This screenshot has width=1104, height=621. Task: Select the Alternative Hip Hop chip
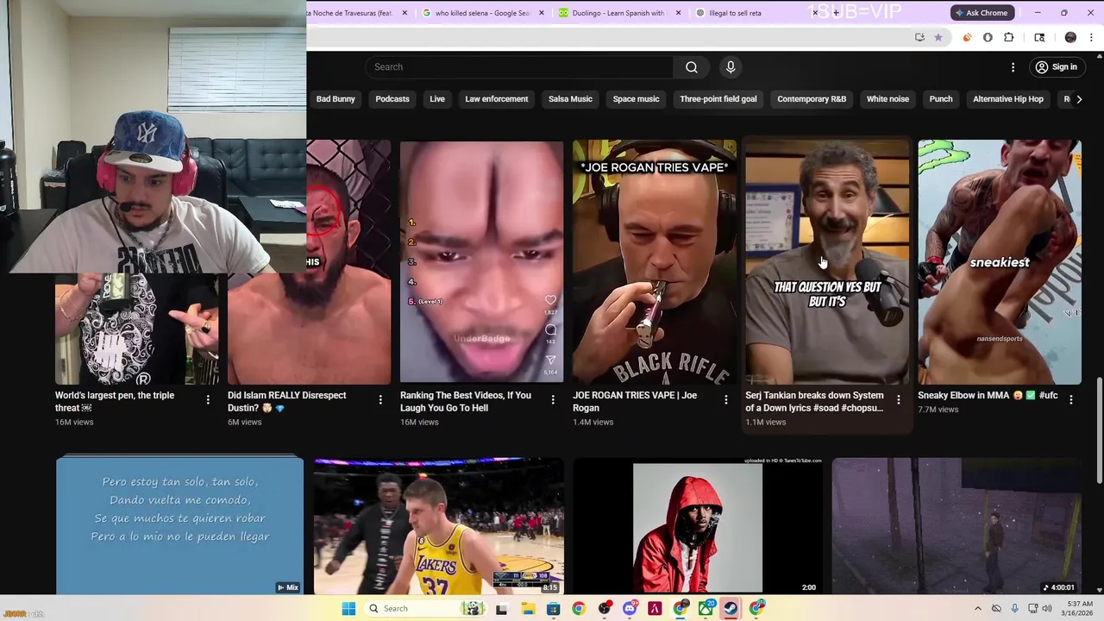coord(1008,99)
